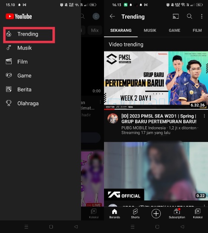This screenshot has width=208, height=233.
Task: Click the PMSL video red progress bar
Action: 109,109
